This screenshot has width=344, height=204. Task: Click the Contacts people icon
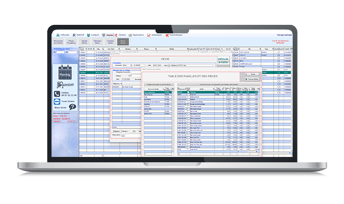click(88, 35)
